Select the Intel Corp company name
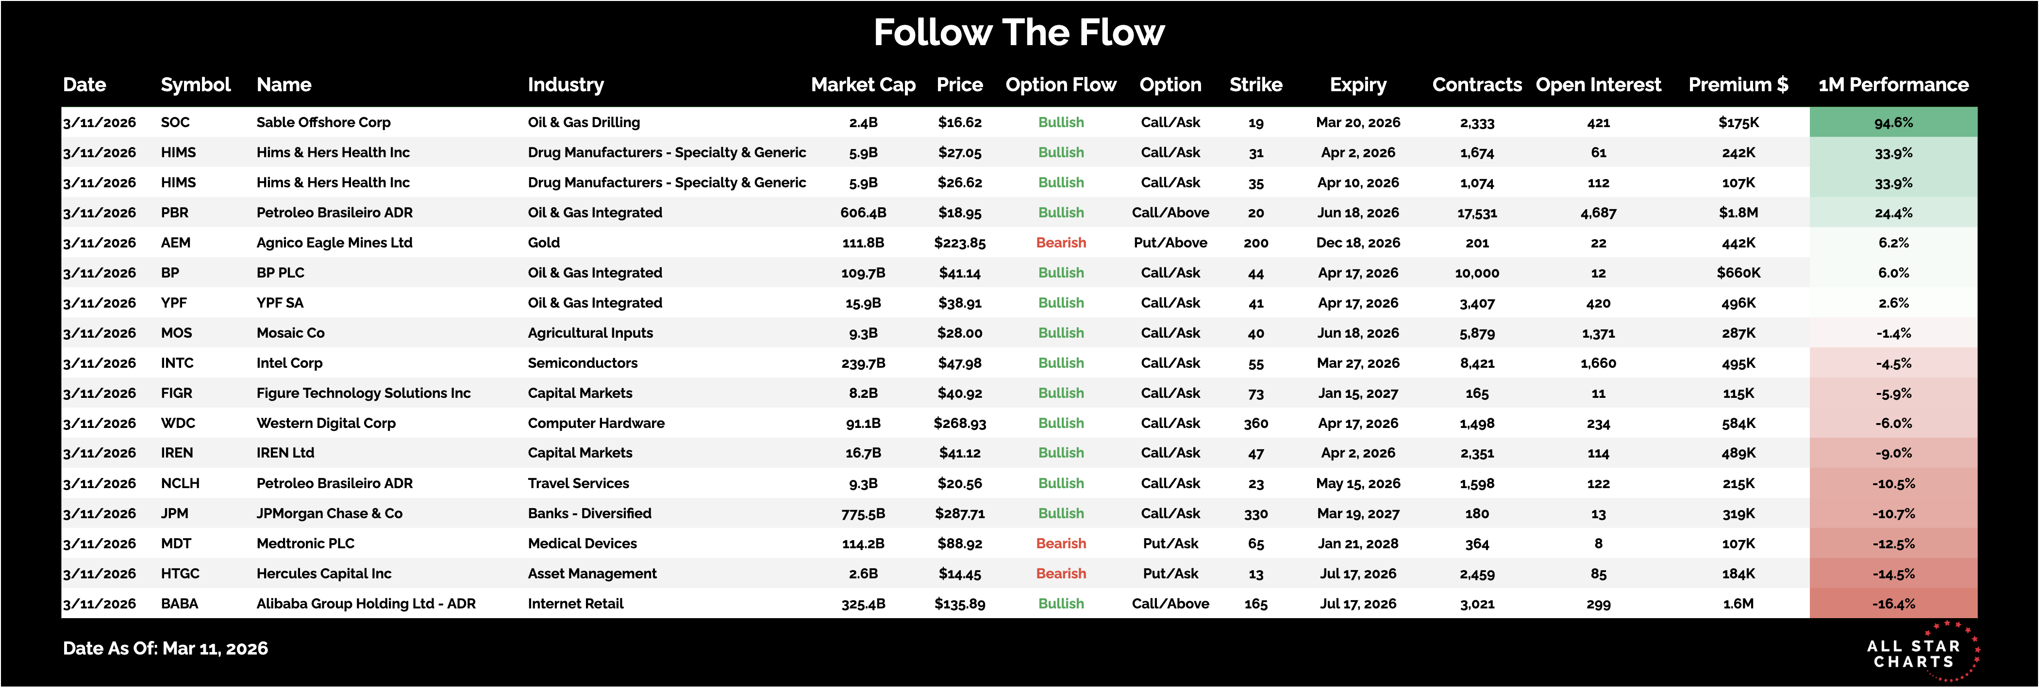Screen dimensions: 2039x688 (x=289, y=363)
